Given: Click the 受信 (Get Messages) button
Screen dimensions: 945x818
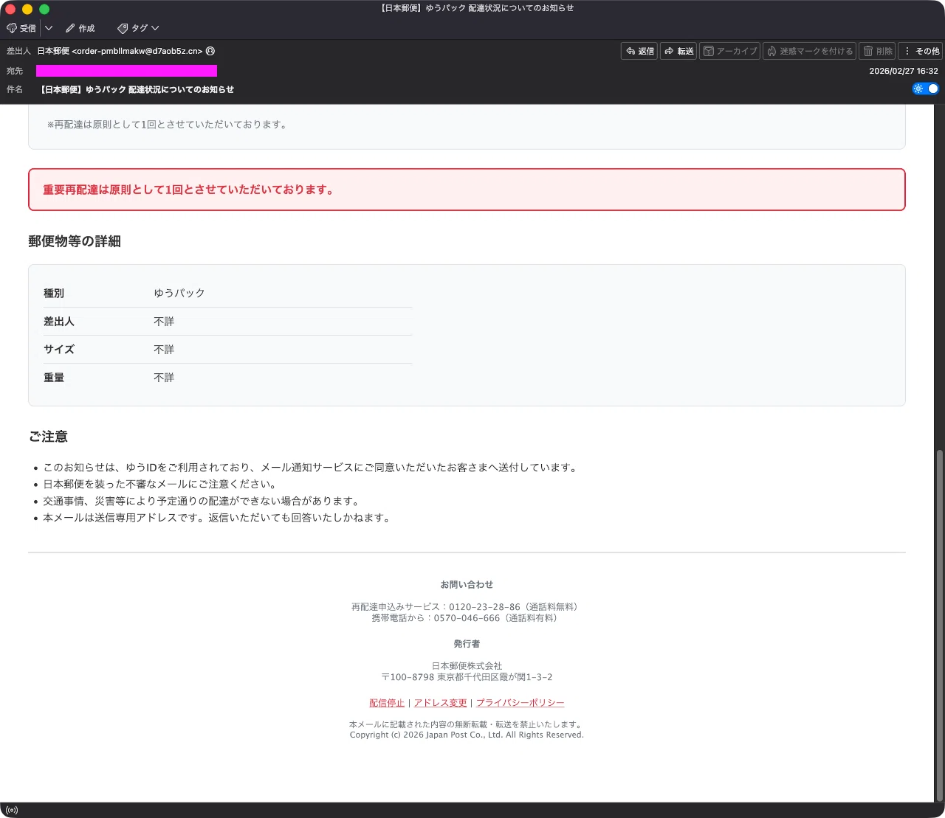Looking at the screenshot, I should click(21, 28).
